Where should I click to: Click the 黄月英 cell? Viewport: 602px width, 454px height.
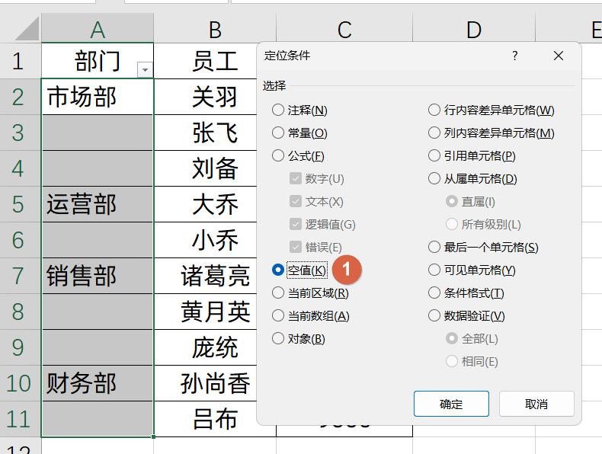pyautogui.click(x=206, y=312)
